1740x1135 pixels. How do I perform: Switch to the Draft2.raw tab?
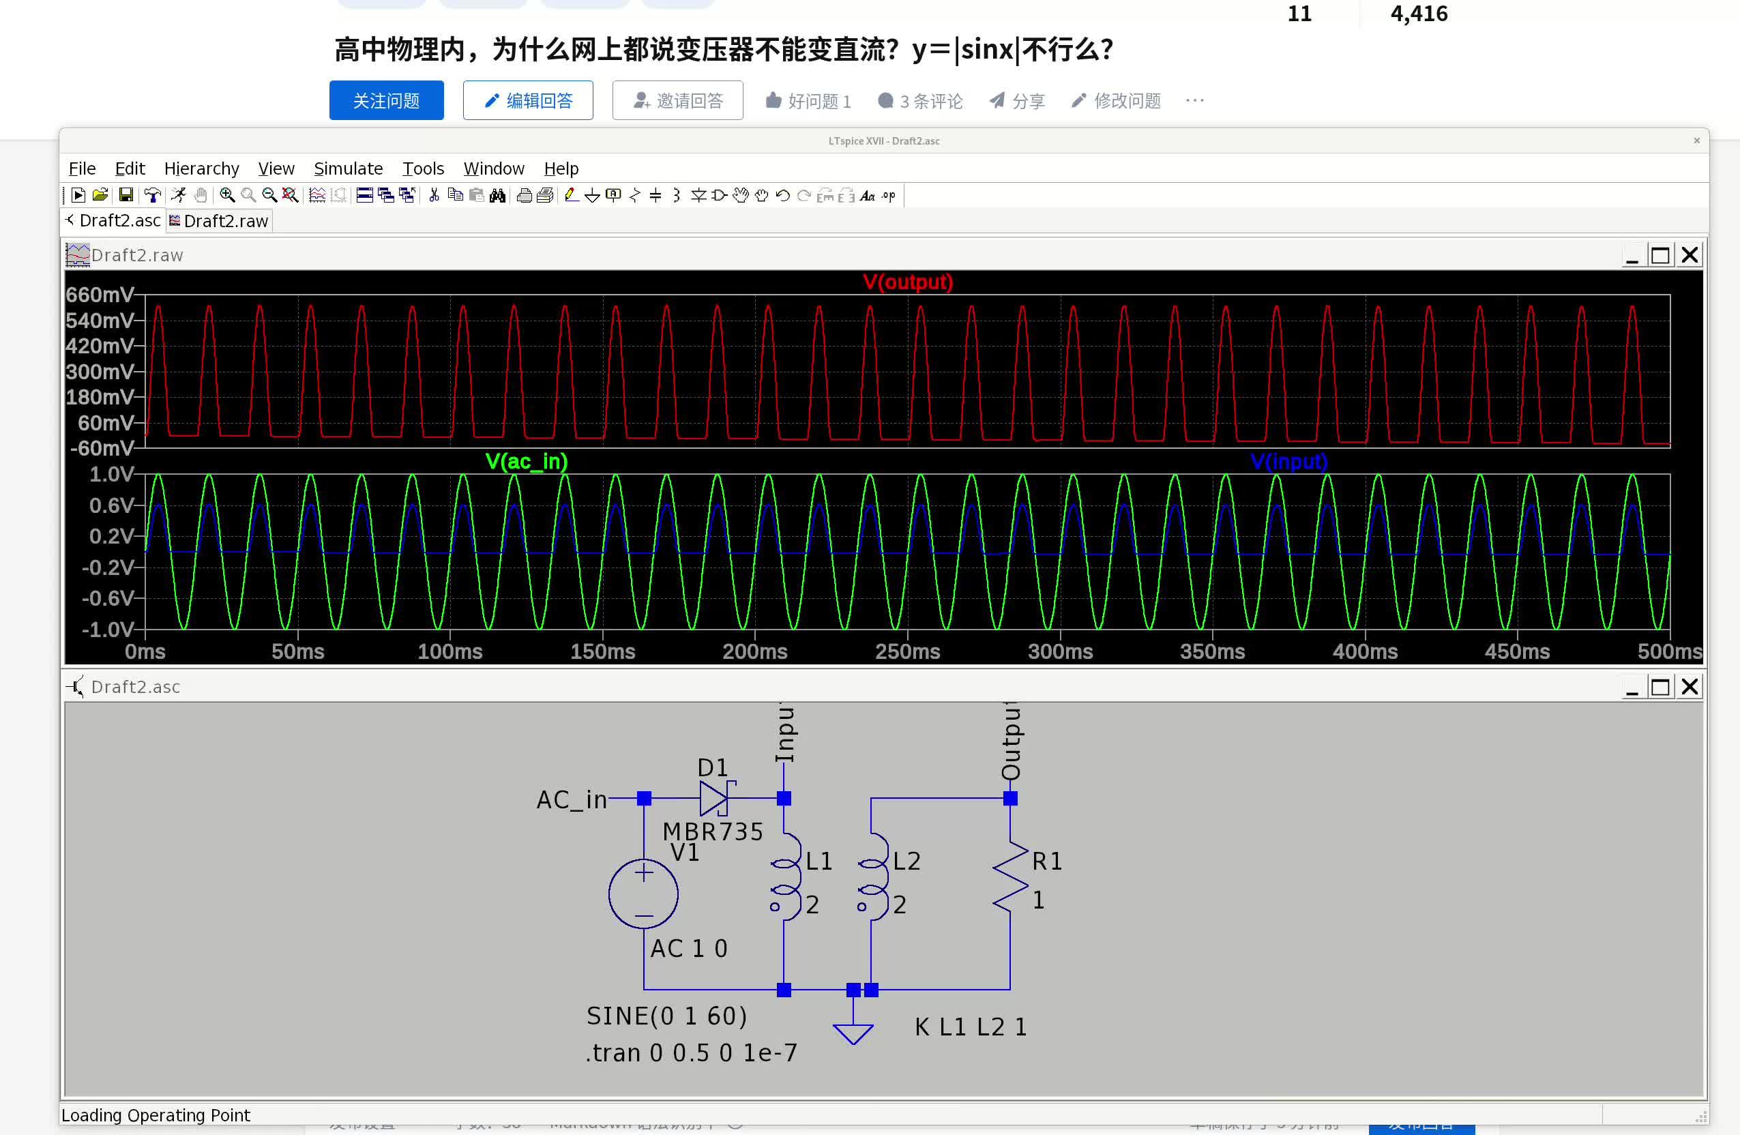click(x=220, y=221)
